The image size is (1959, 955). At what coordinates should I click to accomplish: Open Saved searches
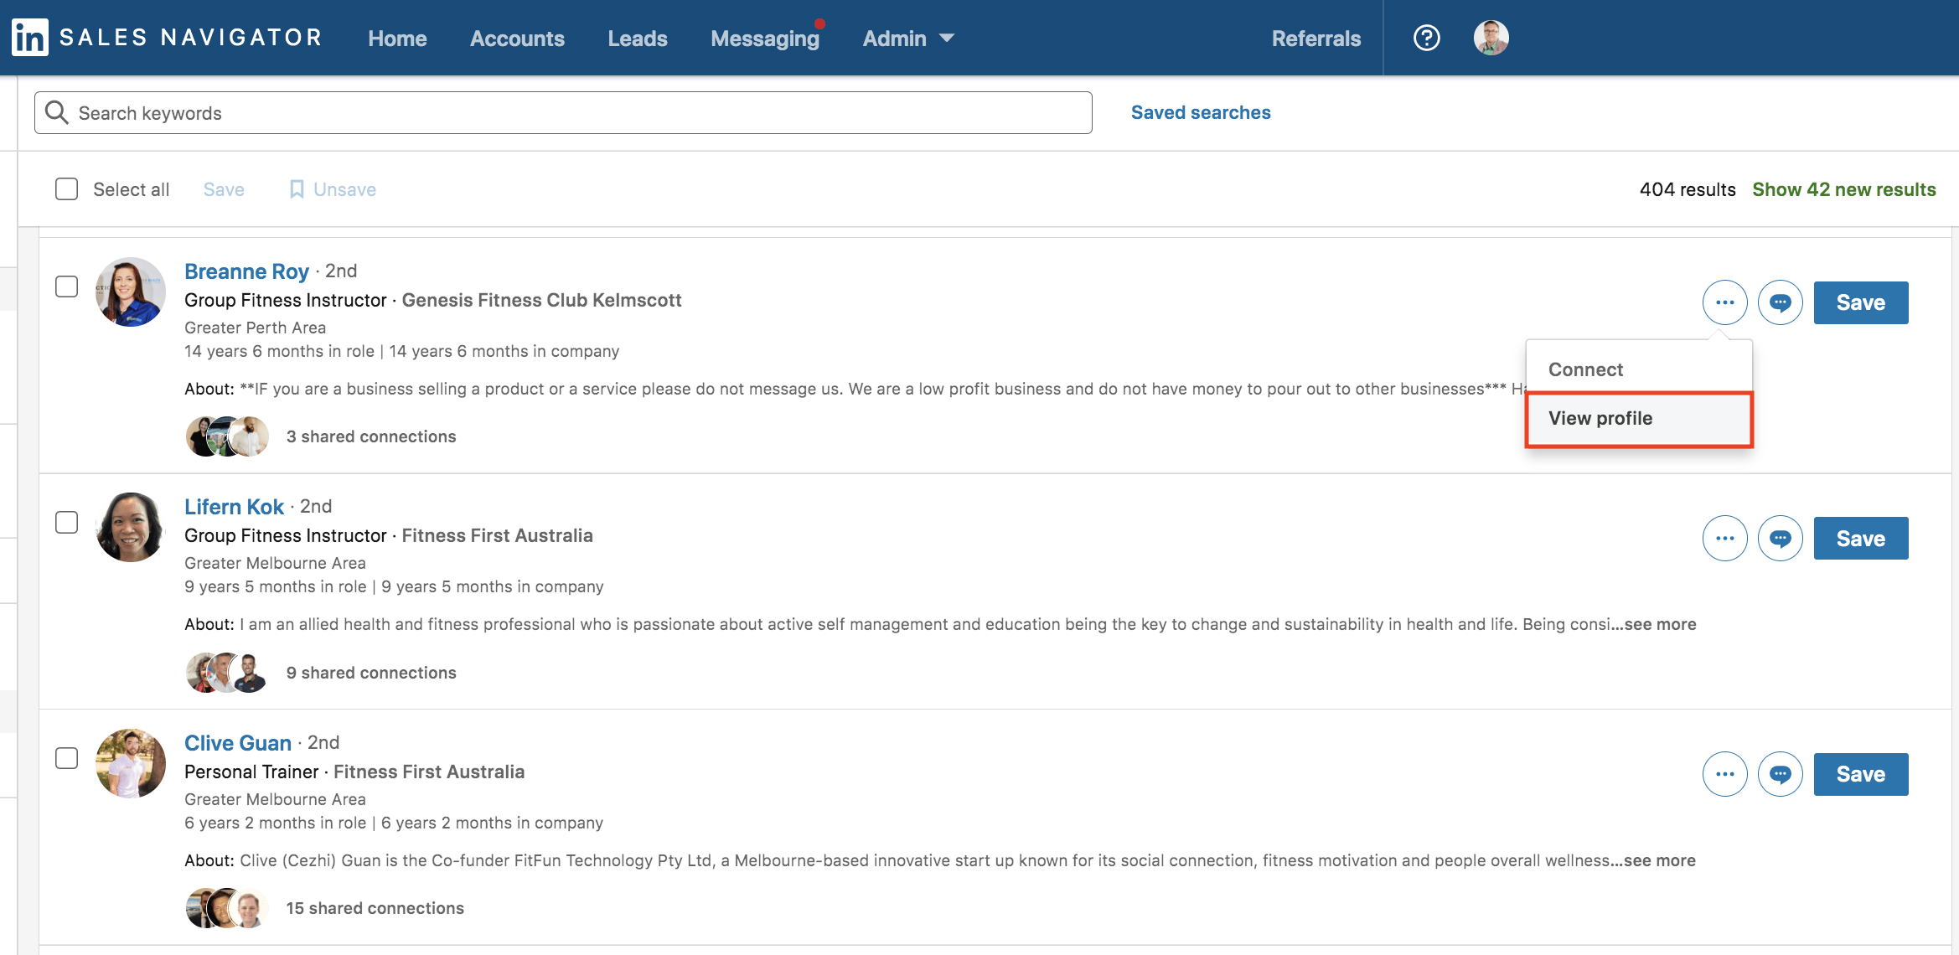[1201, 112]
